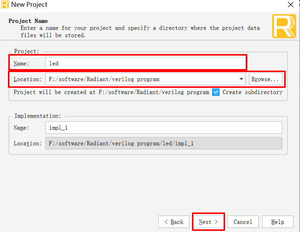Click the implementation Name field impl_1
The image size is (300, 232).
click(164, 128)
